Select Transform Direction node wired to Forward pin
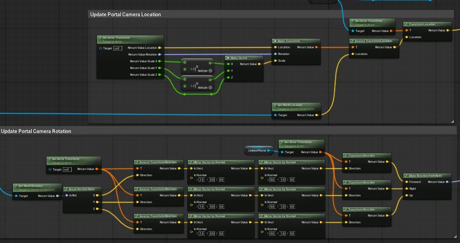The width and height of the screenshot is (460, 243). 367,163
